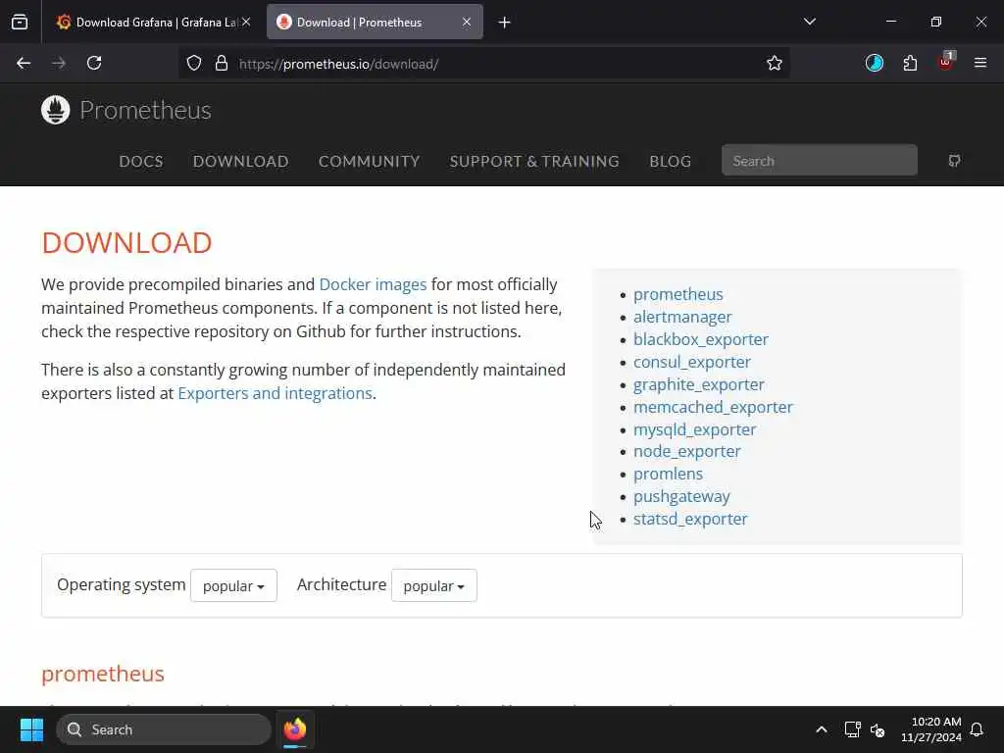Click the Firefox recent browsing icon
1004x753 pixels.
point(20,22)
